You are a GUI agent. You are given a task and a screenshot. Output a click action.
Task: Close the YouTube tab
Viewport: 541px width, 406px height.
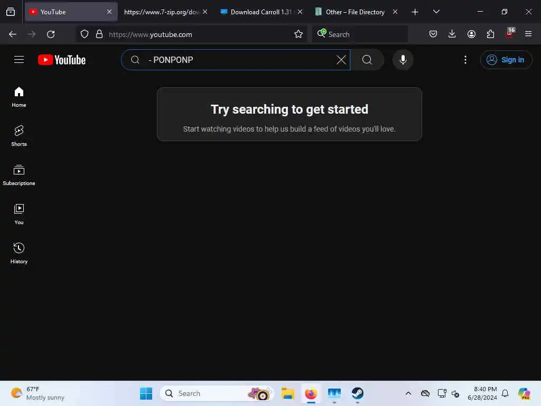(x=109, y=12)
